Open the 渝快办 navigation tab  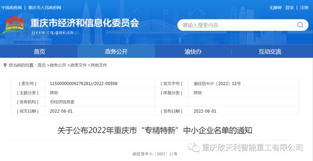point(193,52)
